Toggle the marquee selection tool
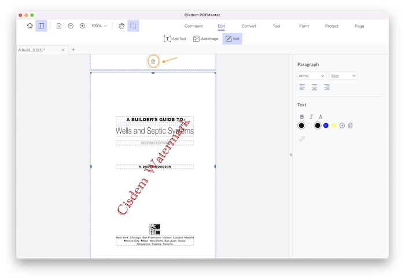405x280 pixels. pos(133,26)
